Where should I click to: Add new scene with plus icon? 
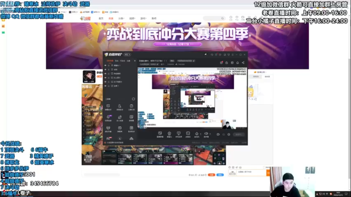point(135,61)
